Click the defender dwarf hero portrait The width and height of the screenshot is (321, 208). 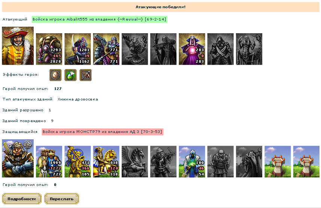click(18, 158)
